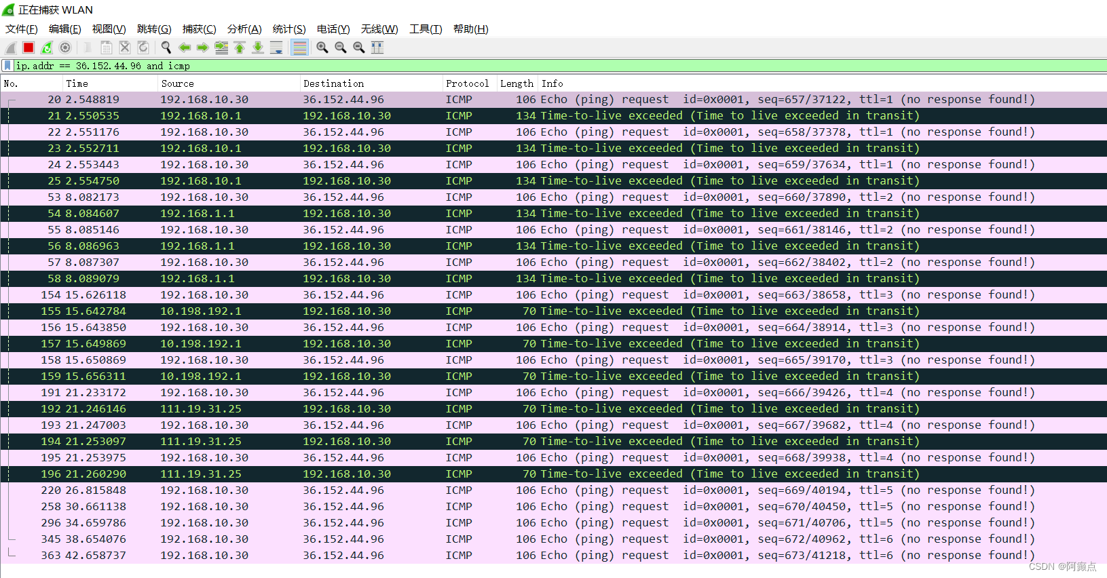This screenshot has width=1107, height=578.
Task: Select packet number 20 row
Action: coord(553,100)
